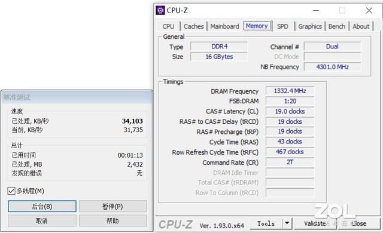This screenshot has width=383, height=233.
Task: Click the tRFC 467 clocks value
Action: (290, 152)
